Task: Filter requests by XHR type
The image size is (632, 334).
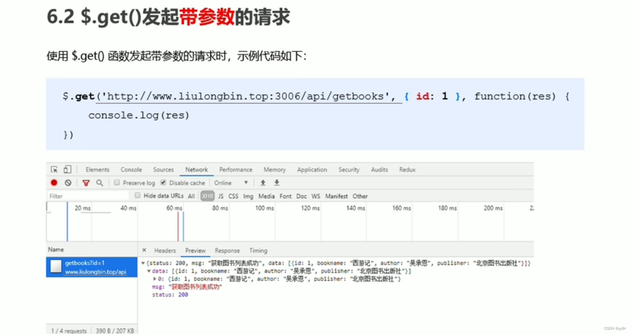Action: [x=208, y=196]
